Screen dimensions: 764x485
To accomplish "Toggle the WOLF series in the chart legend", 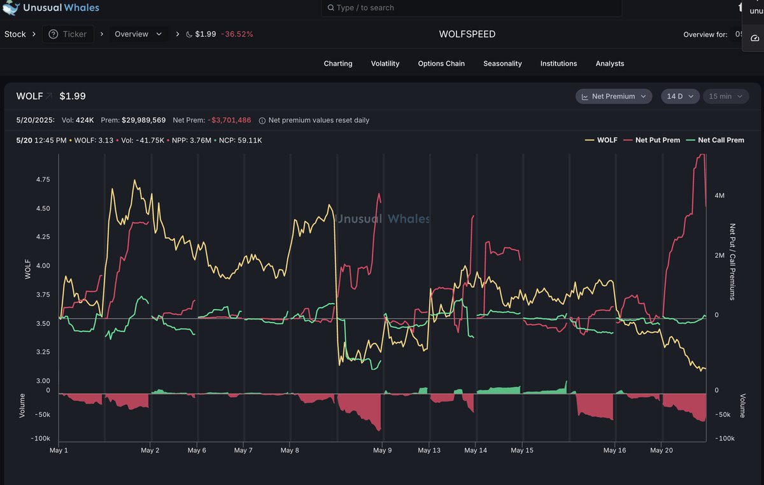I will pyautogui.click(x=601, y=140).
